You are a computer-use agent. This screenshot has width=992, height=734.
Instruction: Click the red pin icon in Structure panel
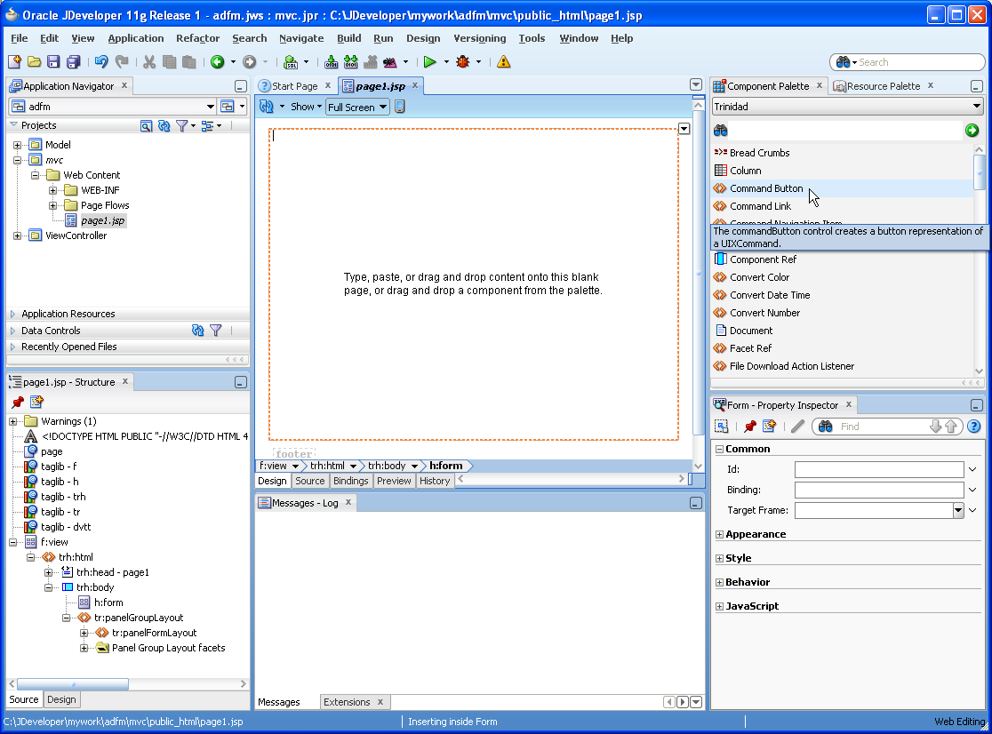(18, 402)
